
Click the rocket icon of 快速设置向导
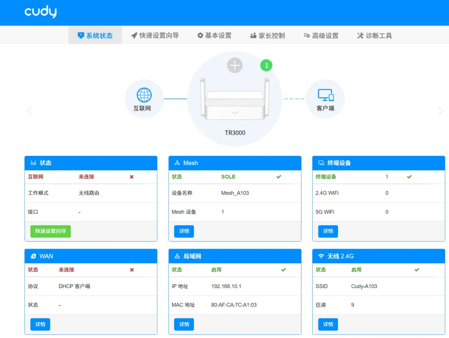click(134, 35)
